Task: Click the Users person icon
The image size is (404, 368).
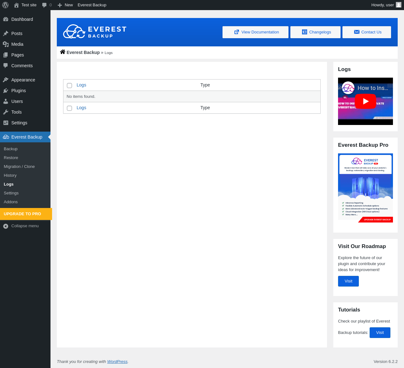Action: coord(6,101)
